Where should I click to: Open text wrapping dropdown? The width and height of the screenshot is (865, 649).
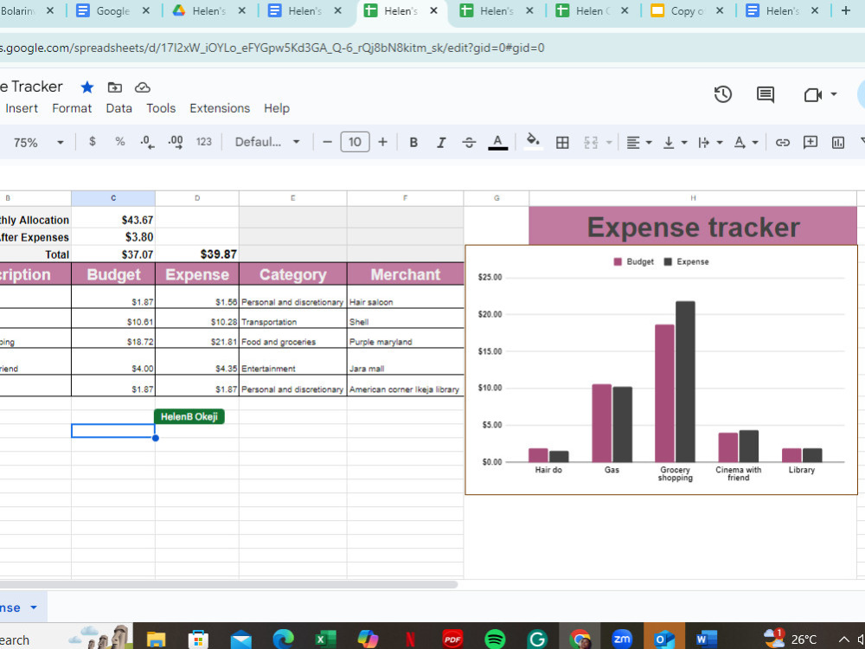[710, 143]
